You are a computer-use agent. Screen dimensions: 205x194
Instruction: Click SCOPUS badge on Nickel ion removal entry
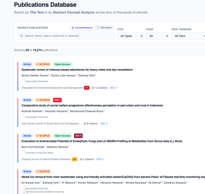(43, 171)
